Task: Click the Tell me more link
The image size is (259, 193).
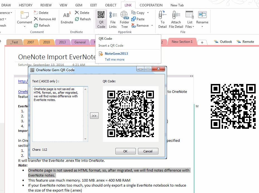Action: (115, 60)
